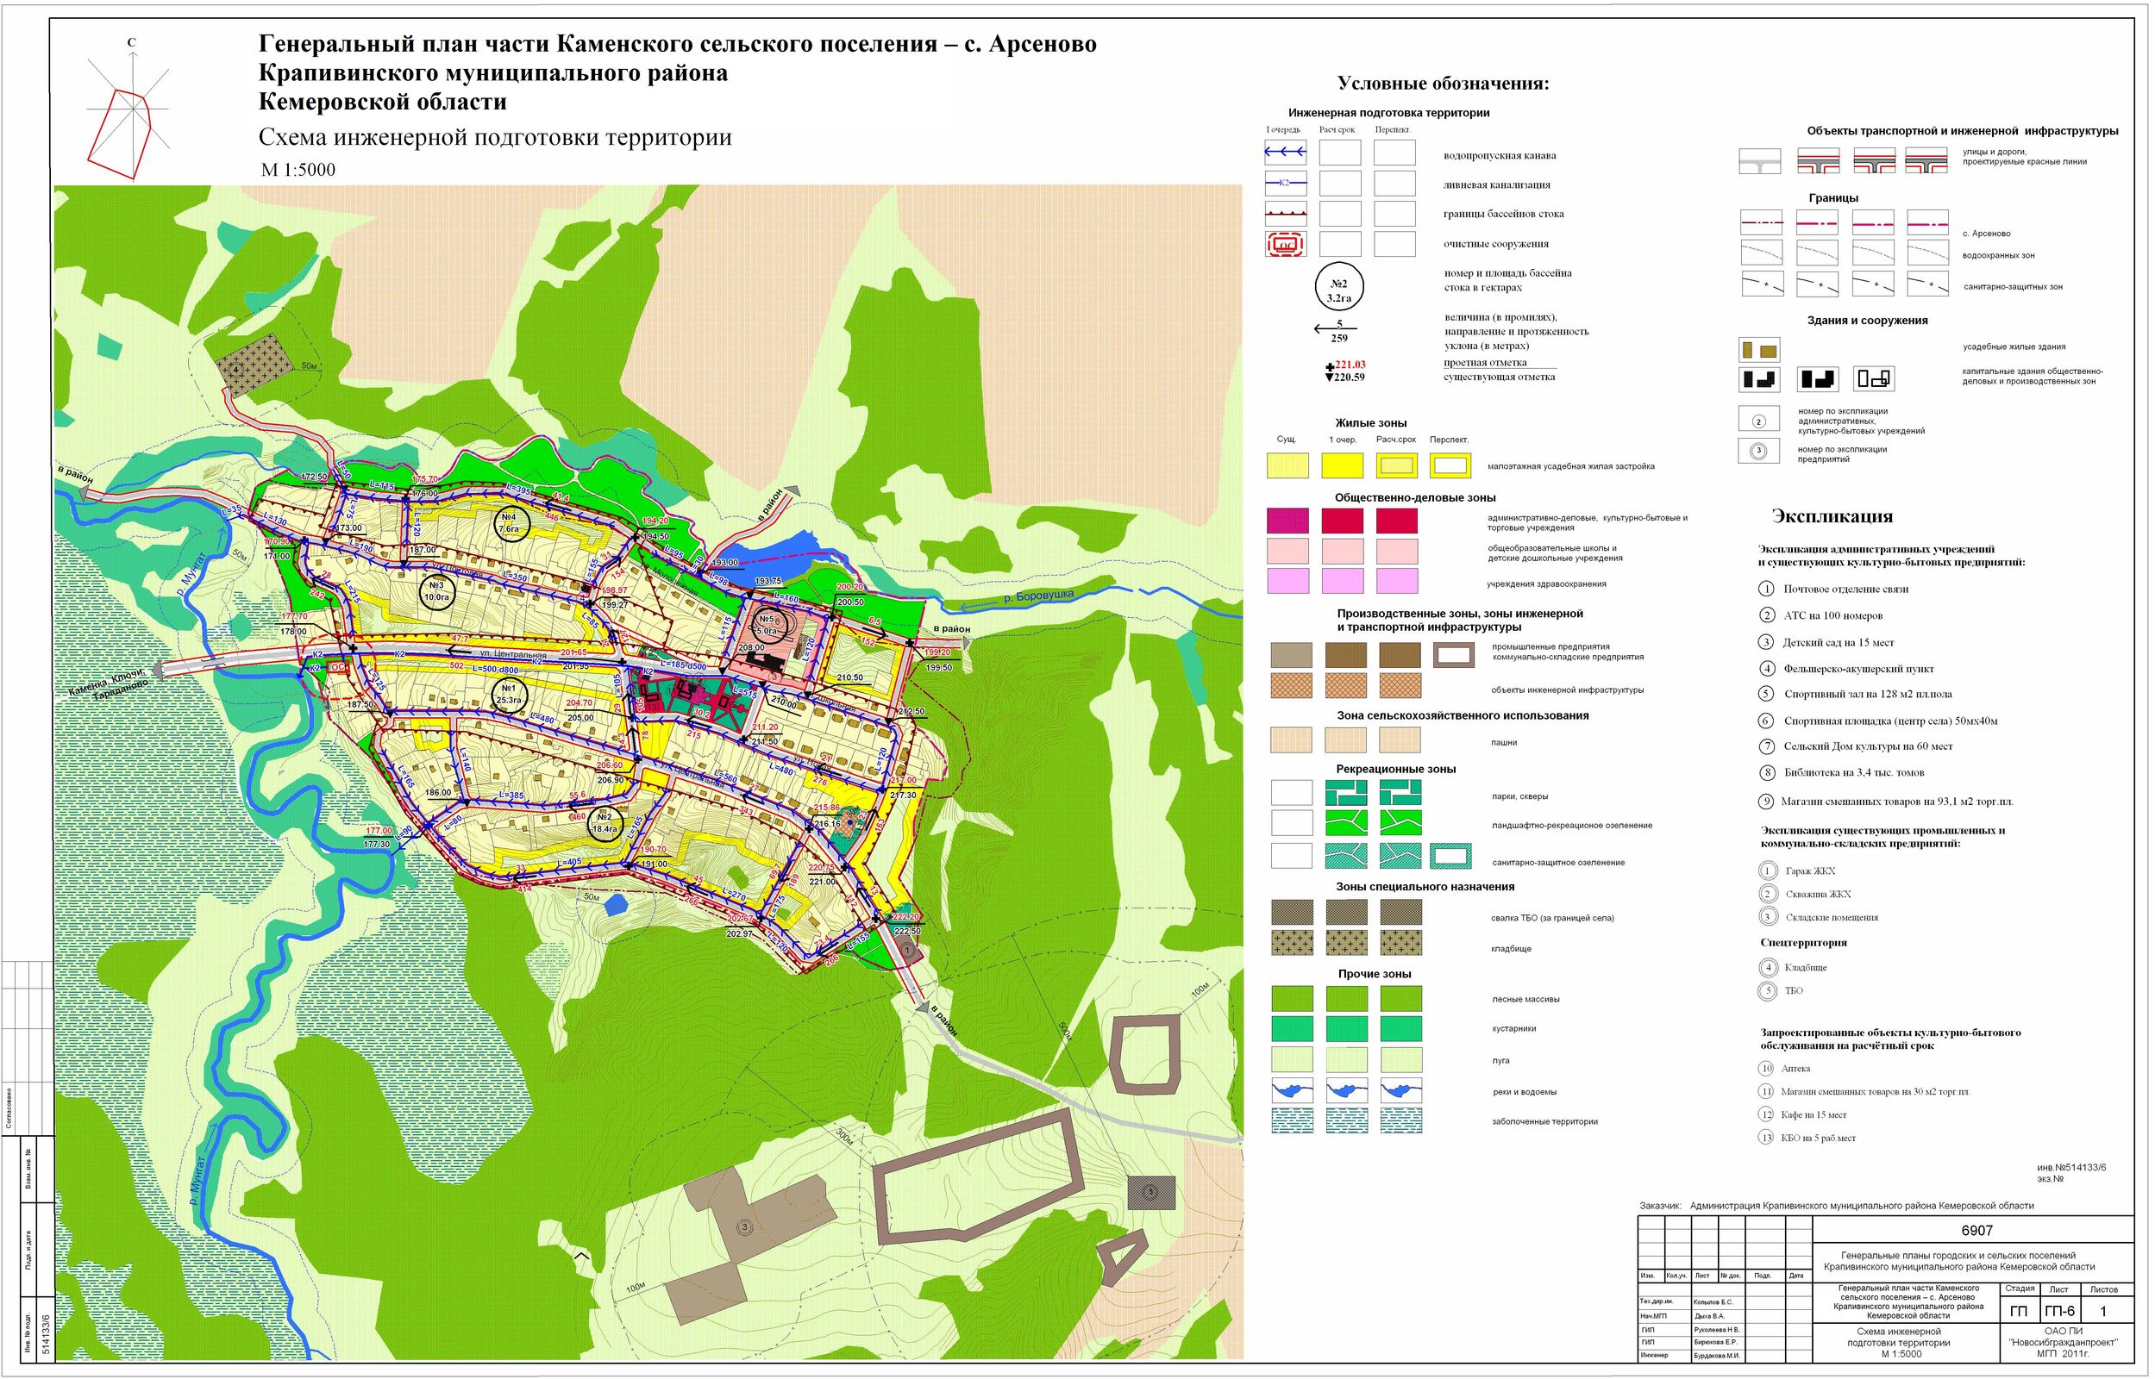
Task: Click Детский сад на 15 мест entry
Action: coord(1827,643)
